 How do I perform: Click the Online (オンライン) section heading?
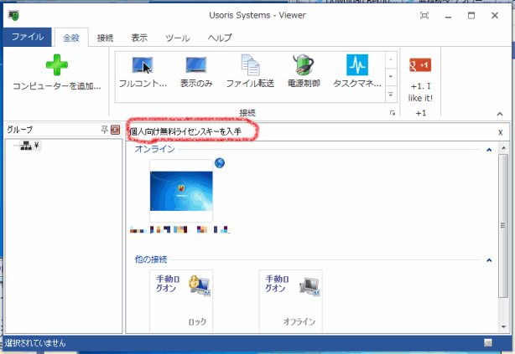click(x=155, y=149)
